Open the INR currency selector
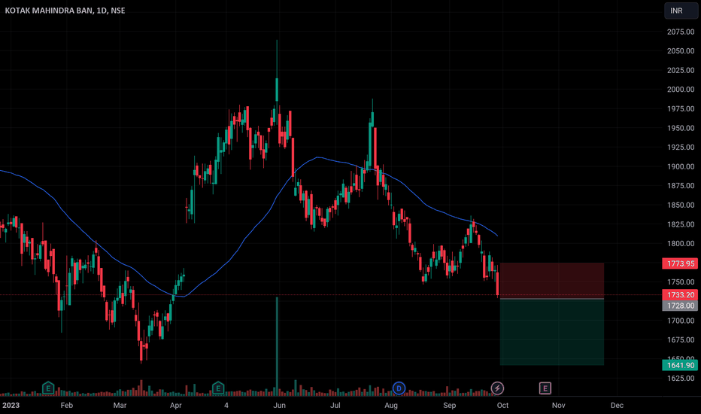Screen dimensions: 701x414 pos(681,11)
